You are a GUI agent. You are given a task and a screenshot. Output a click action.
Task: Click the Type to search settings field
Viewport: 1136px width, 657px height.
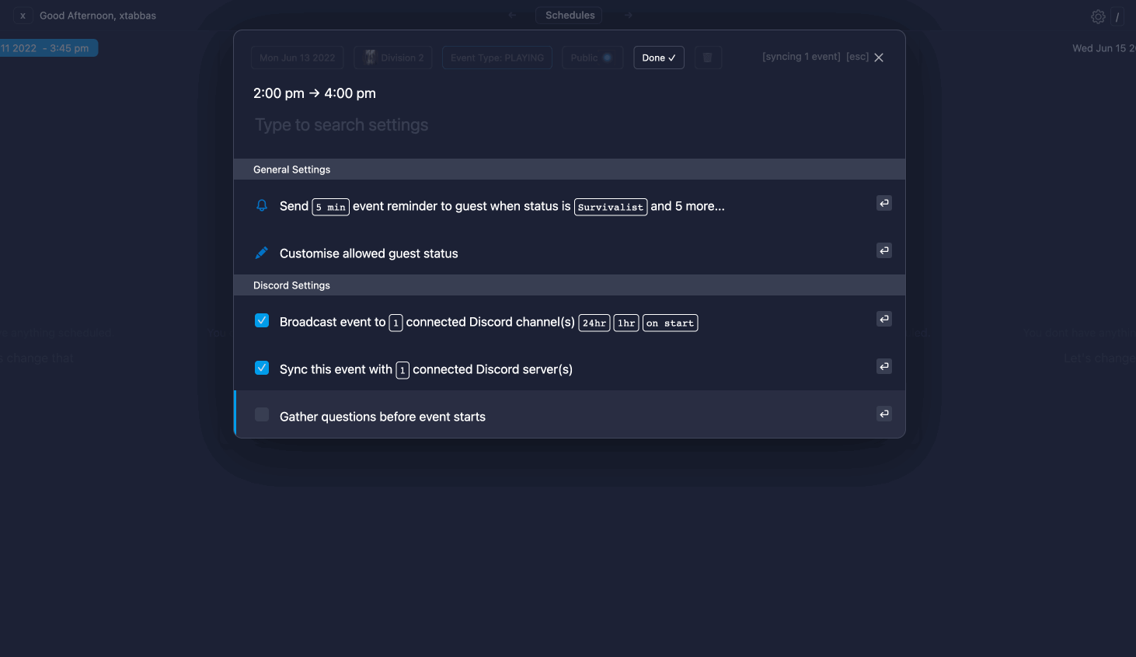(x=570, y=125)
